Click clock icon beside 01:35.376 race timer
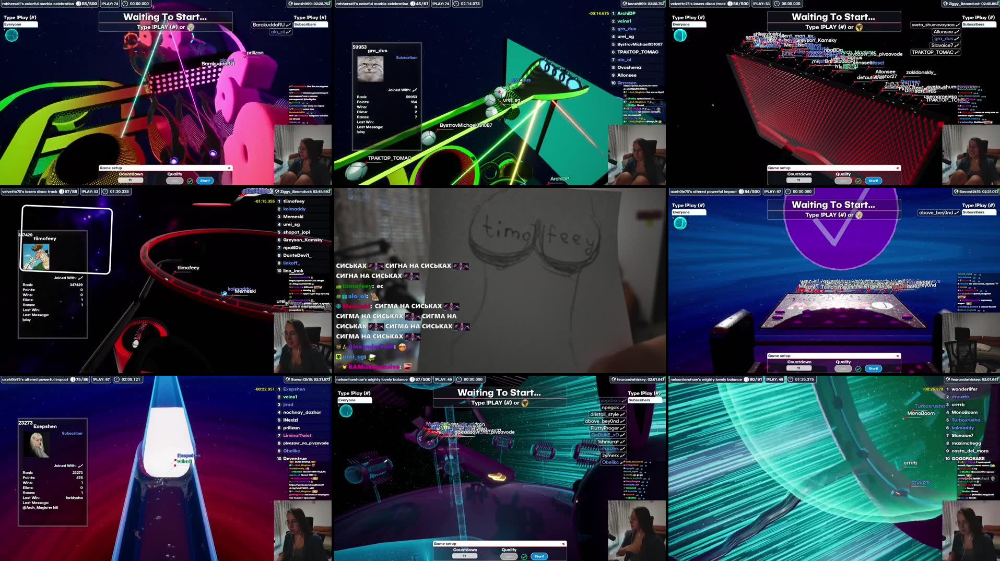The height and width of the screenshot is (561, 1000). click(790, 379)
